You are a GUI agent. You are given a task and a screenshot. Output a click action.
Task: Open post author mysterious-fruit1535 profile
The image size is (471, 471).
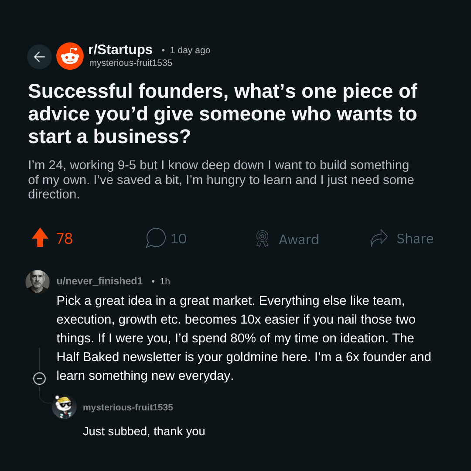[131, 63]
